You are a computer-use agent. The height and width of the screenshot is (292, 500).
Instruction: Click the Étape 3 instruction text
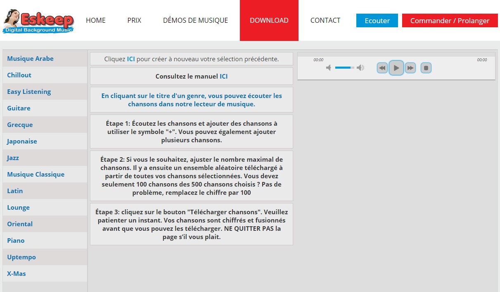[x=192, y=224]
